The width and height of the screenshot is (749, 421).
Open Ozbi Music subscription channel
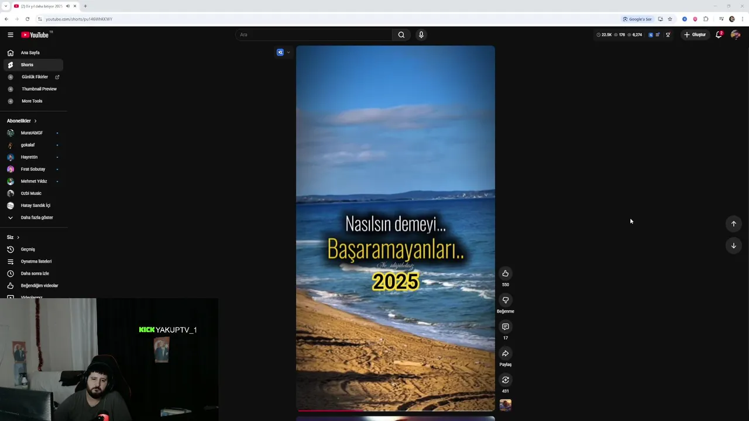tap(33, 193)
